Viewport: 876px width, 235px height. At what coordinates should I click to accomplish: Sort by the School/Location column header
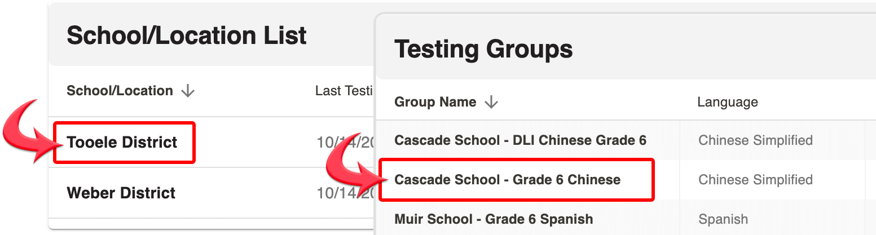120,91
